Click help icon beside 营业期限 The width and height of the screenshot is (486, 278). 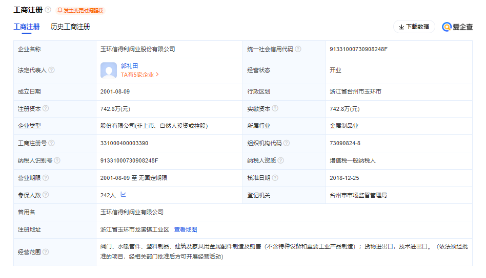pos(46,178)
